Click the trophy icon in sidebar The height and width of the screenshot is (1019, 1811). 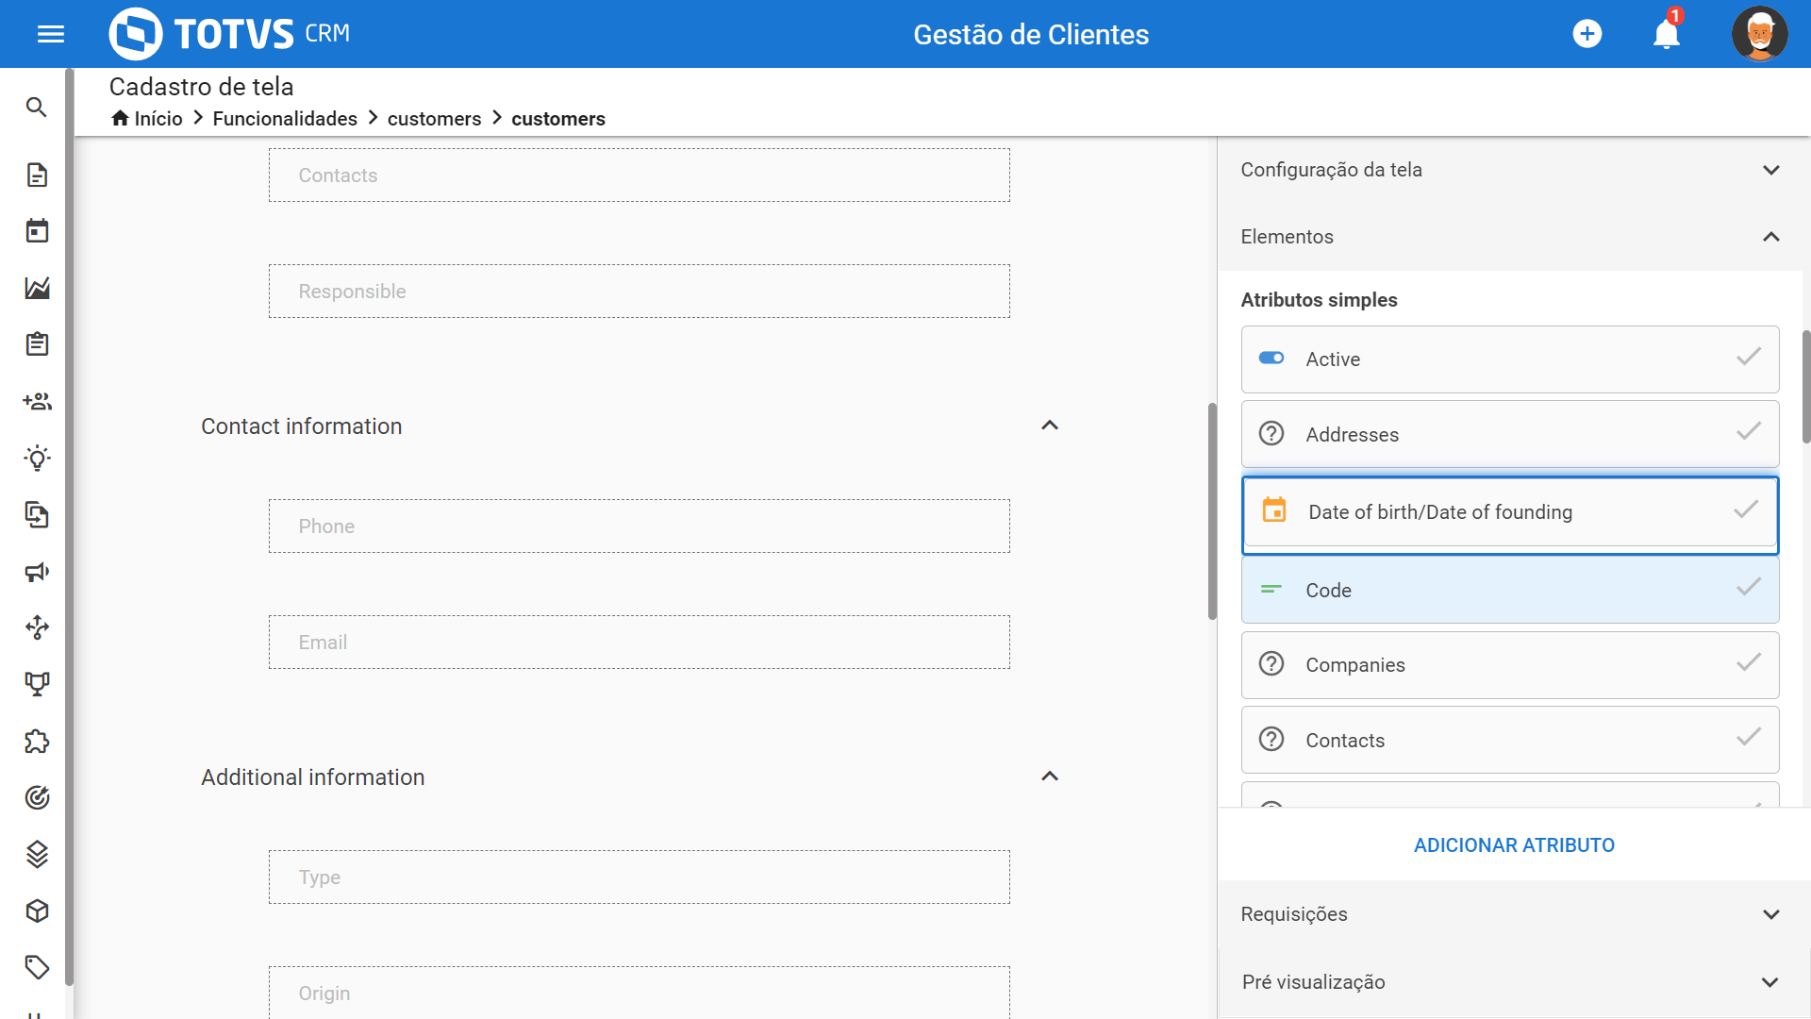pos(37,684)
